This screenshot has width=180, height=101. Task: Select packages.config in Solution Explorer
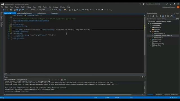[159, 44]
